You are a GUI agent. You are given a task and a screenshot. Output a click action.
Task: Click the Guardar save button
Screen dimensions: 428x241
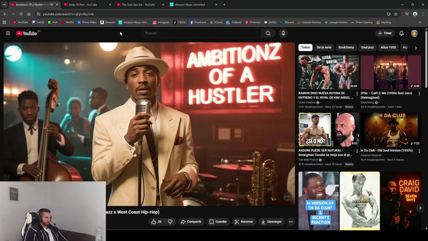coord(218,222)
